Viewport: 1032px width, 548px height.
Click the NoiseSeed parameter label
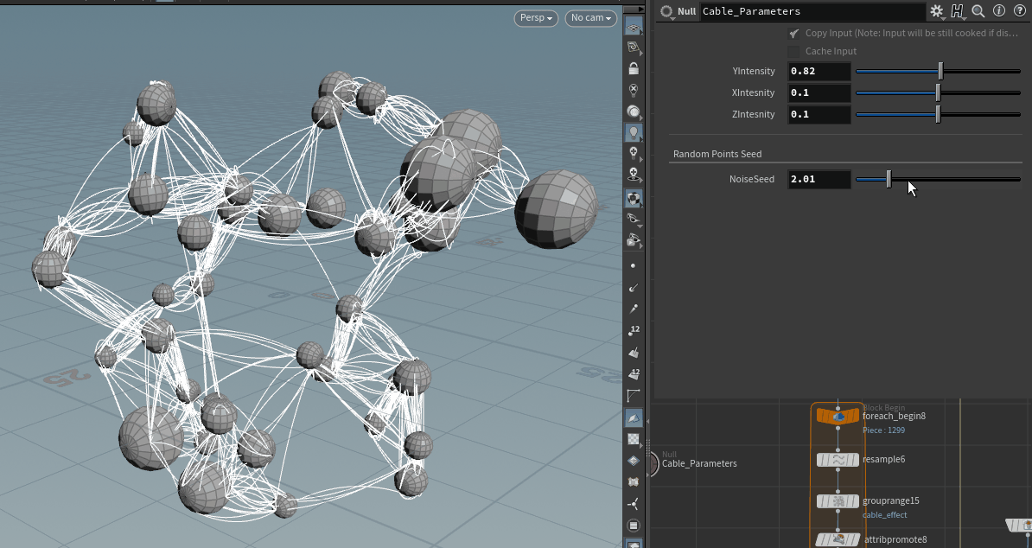point(752,179)
